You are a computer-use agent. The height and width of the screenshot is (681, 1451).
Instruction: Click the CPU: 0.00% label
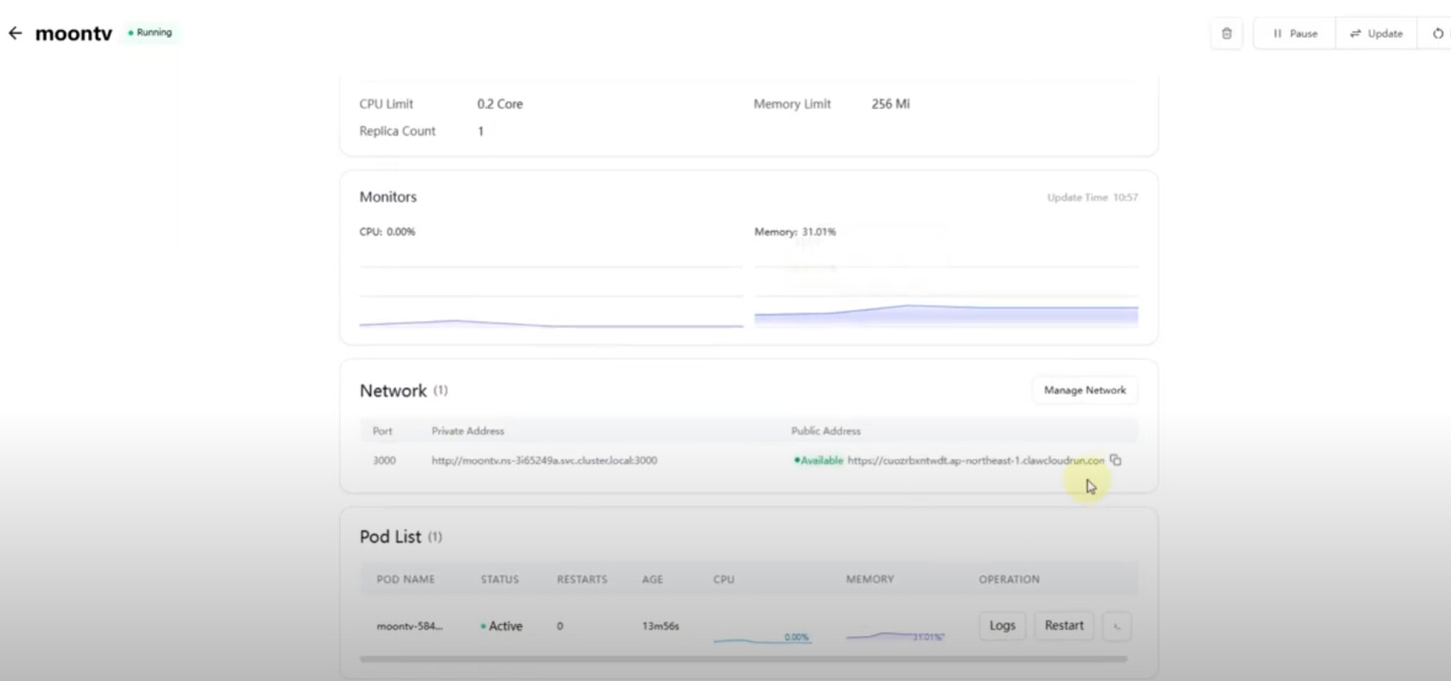click(388, 232)
